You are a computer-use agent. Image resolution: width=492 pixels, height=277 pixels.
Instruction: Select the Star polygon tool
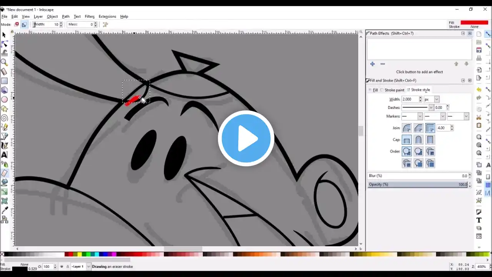pyautogui.click(x=4, y=108)
